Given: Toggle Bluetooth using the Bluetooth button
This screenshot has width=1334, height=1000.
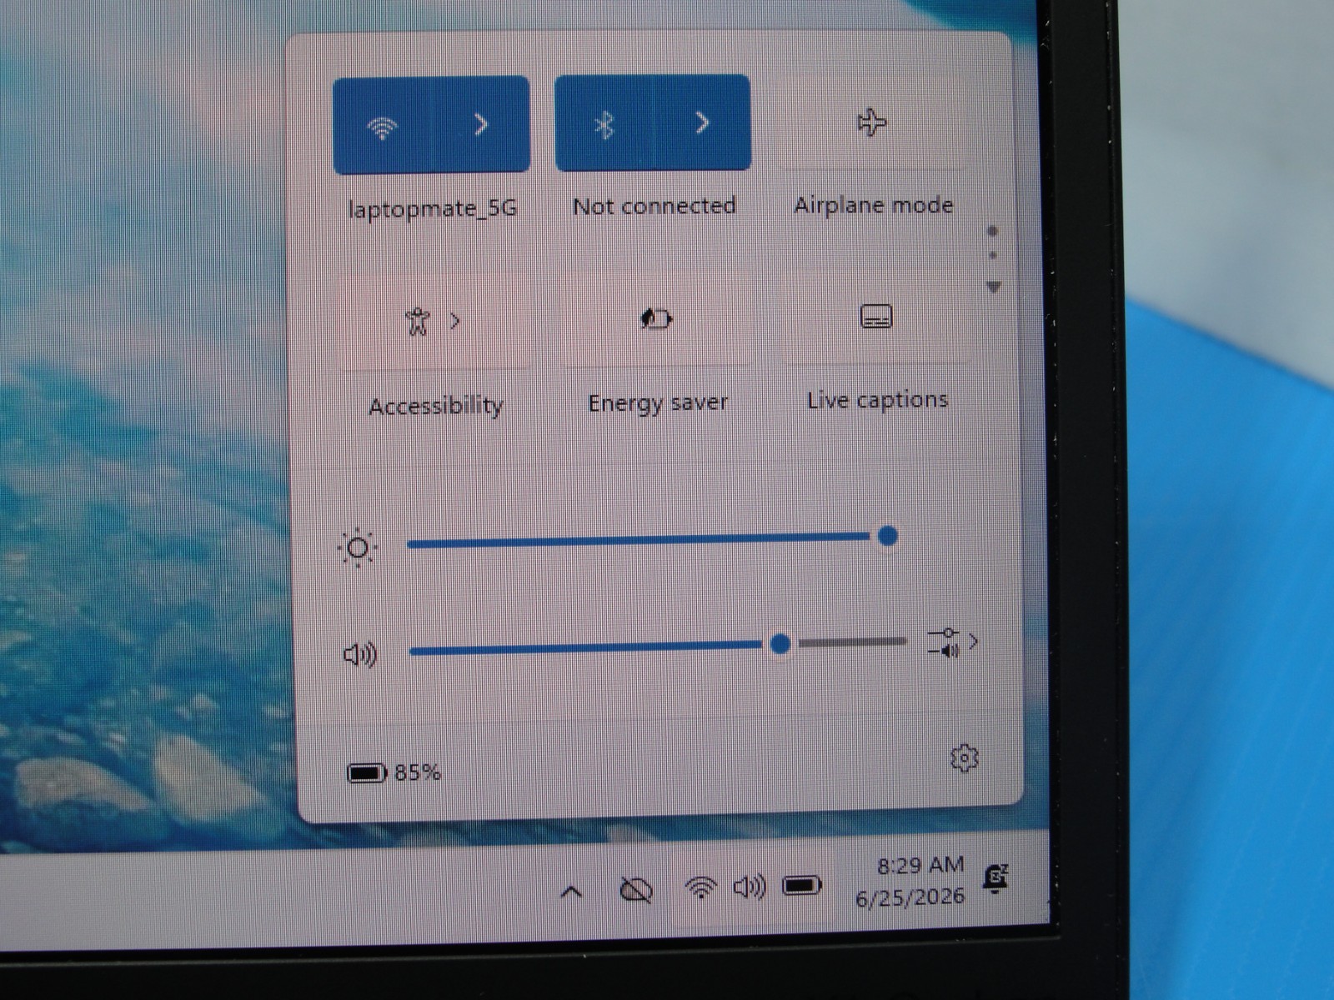Looking at the screenshot, I should (604, 124).
